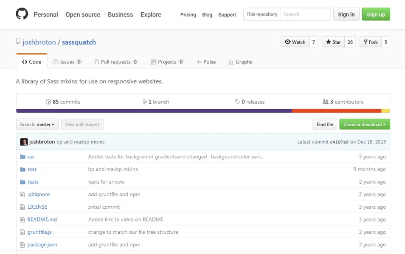The width and height of the screenshot is (405, 254).
Task: Click the tests folder icon
Action: click(23, 182)
